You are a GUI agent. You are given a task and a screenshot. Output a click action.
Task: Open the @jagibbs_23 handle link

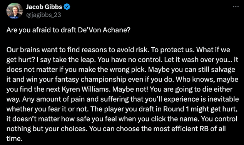pyautogui.click(x=43, y=15)
